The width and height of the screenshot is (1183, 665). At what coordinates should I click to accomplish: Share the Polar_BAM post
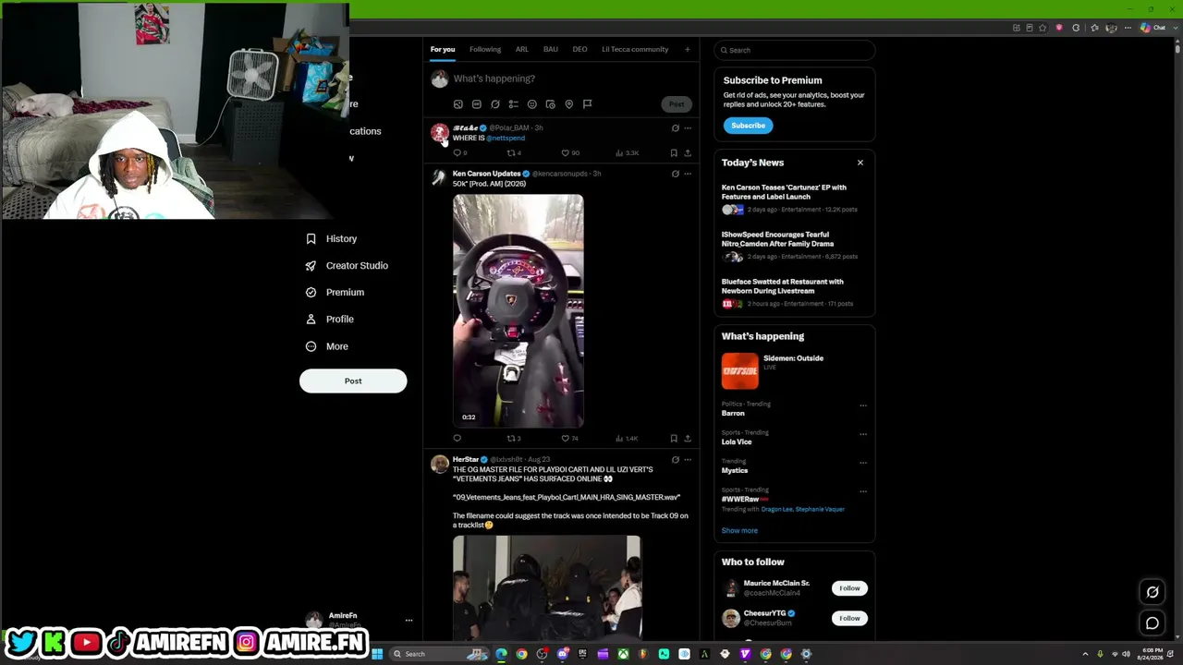pyautogui.click(x=687, y=153)
